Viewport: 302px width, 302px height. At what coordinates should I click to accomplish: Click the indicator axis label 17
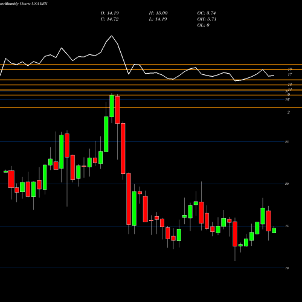(x=290, y=74)
